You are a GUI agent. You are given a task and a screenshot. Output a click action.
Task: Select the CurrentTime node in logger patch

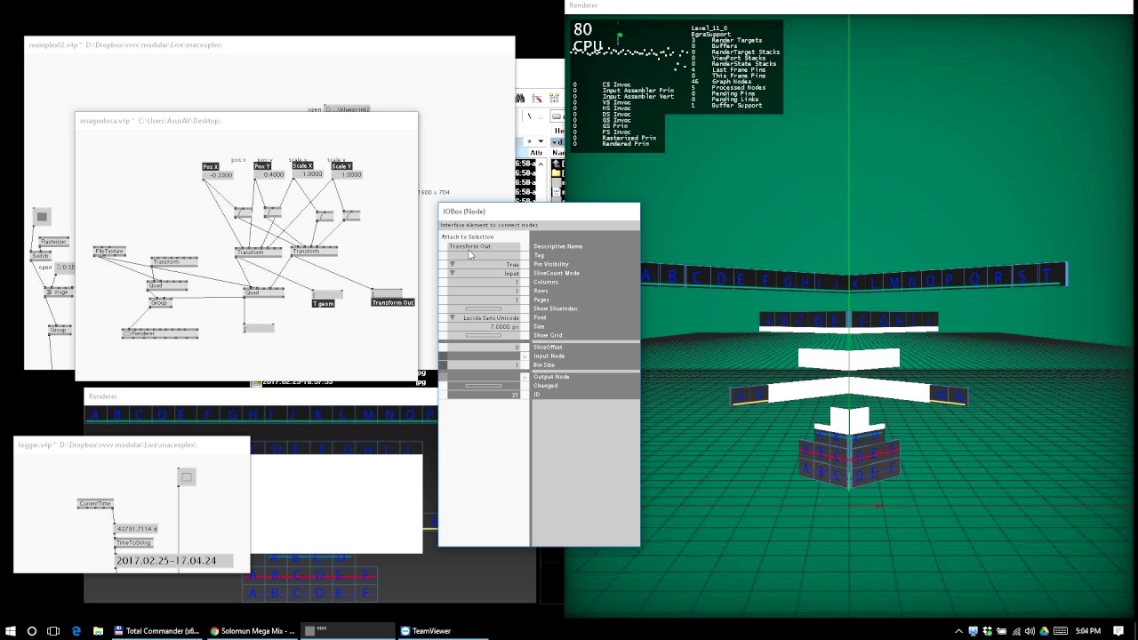click(x=95, y=504)
